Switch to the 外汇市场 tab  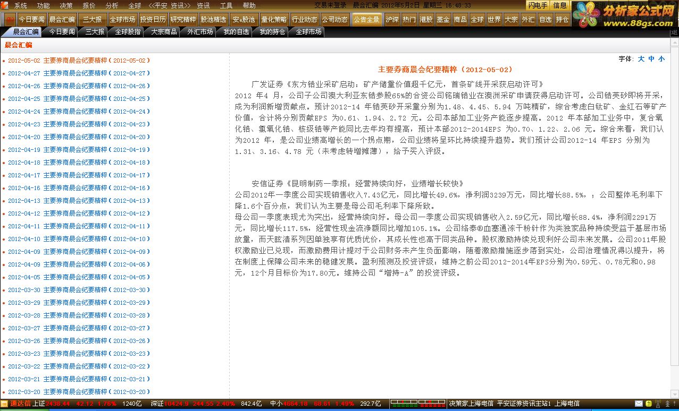[200, 32]
